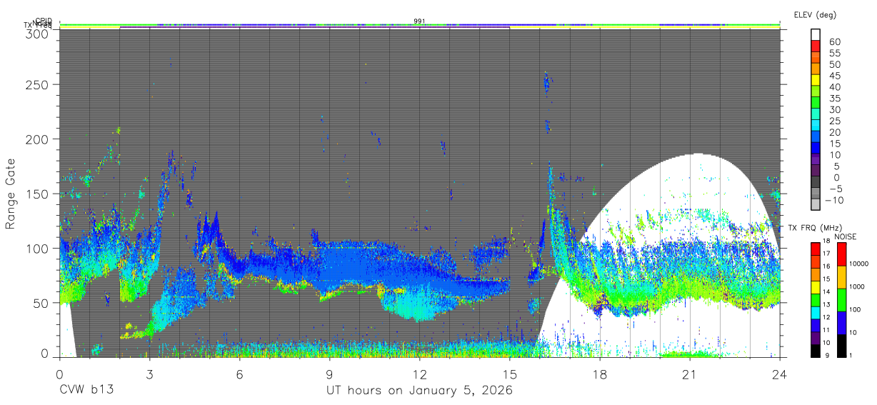This screenshot has height=405, width=877.
Task: Pick the light gray bottom ELEV swatch
Action: pyautogui.click(x=816, y=205)
